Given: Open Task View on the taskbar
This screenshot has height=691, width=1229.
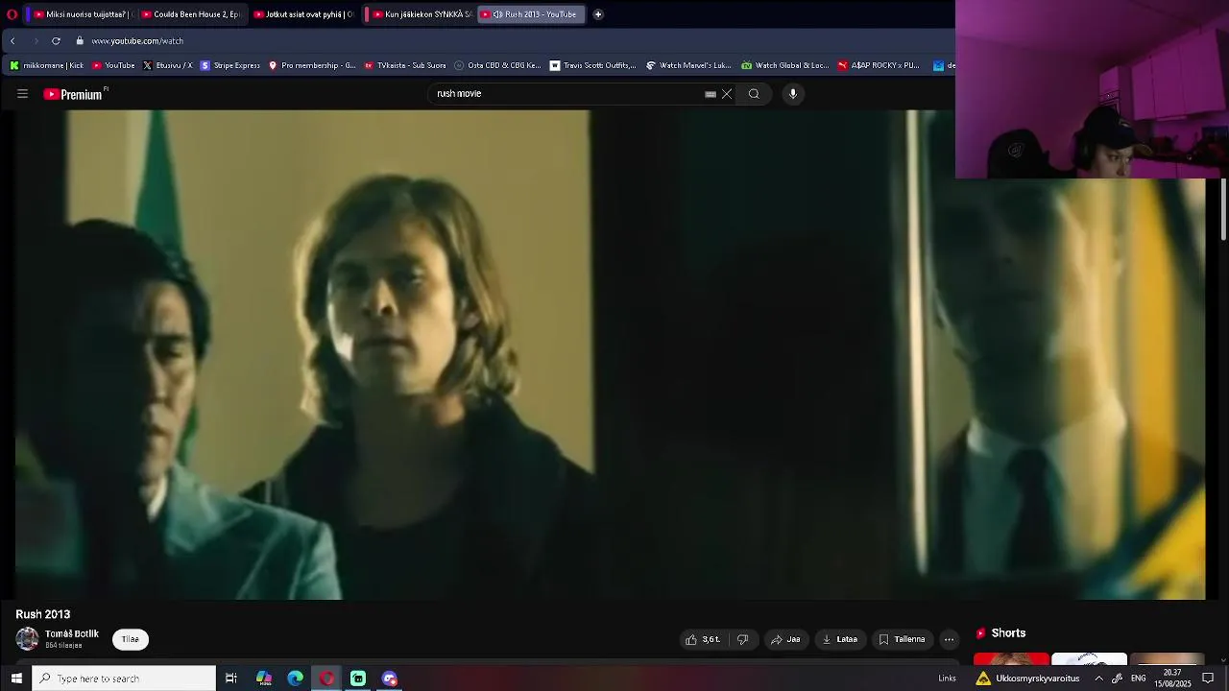Looking at the screenshot, I should click(x=231, y=679).
